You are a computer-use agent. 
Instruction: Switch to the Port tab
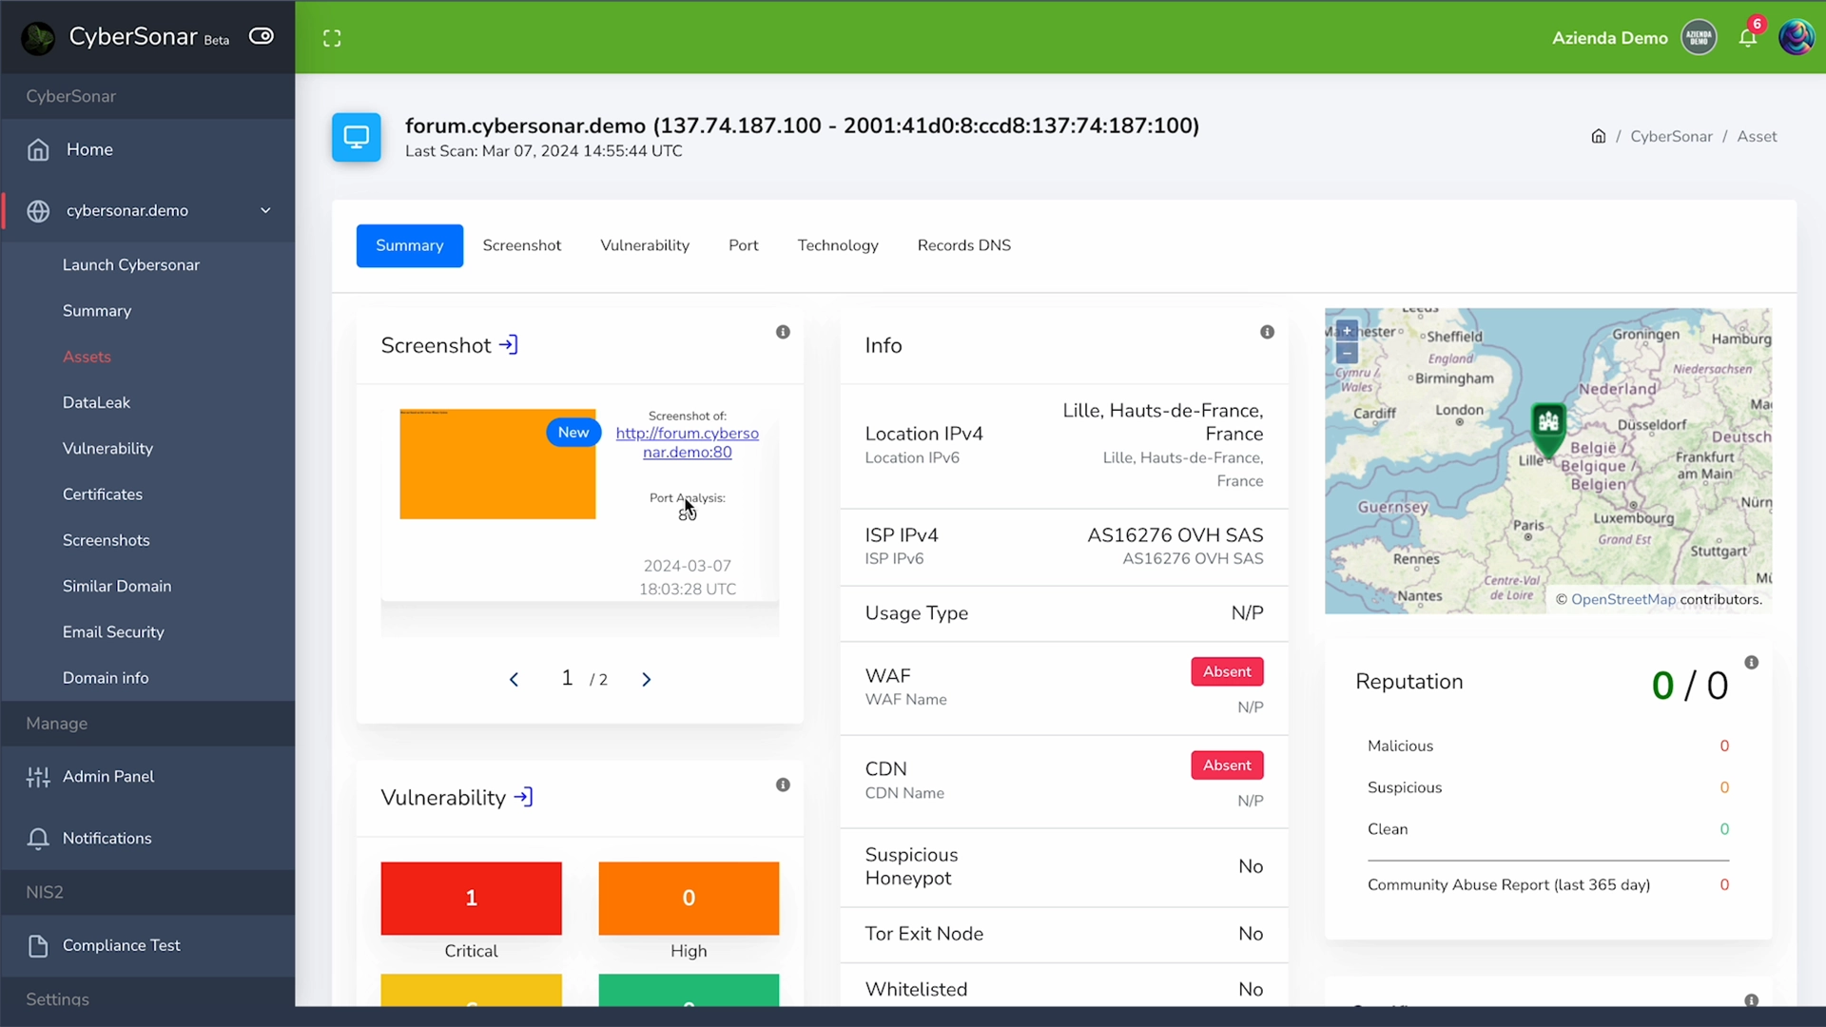click(744, 245)
